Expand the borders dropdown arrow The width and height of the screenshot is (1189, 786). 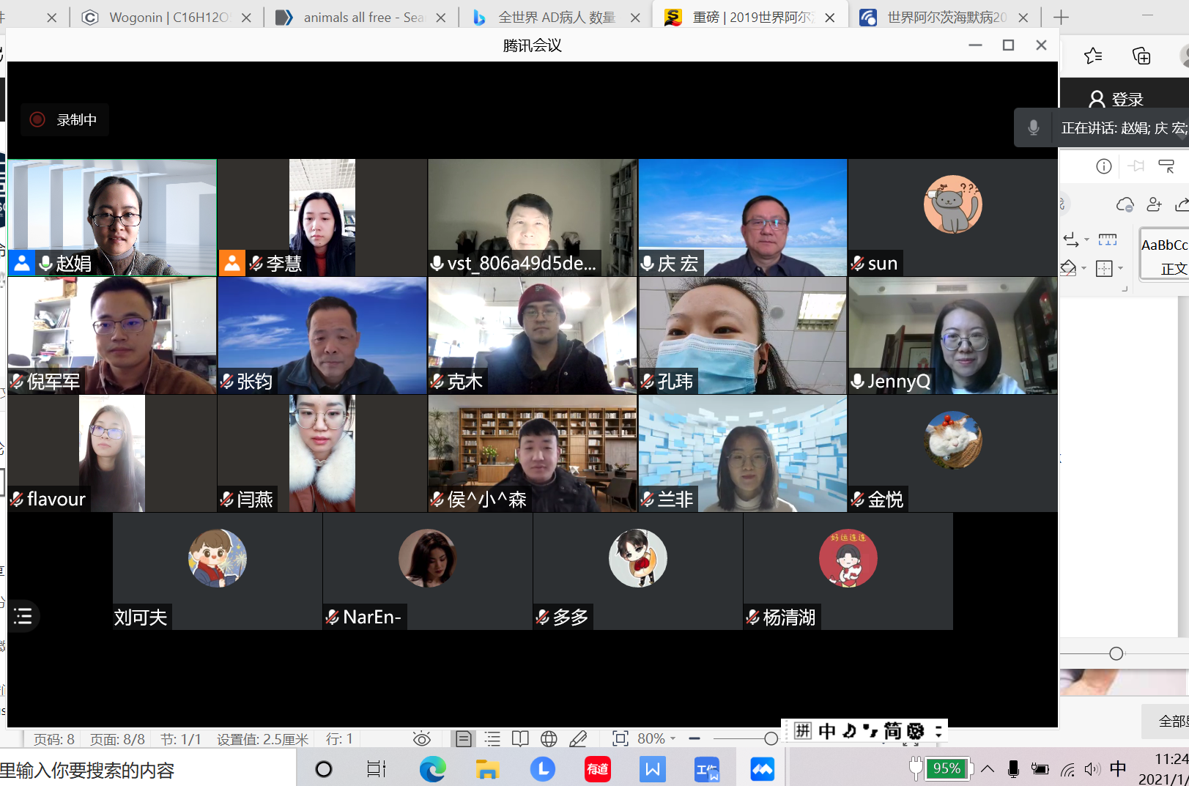pyautogui.click(x=1121, y=269)
